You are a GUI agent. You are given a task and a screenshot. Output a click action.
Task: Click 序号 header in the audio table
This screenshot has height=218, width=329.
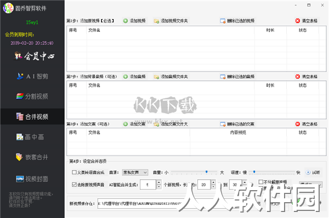coord(73,85)
